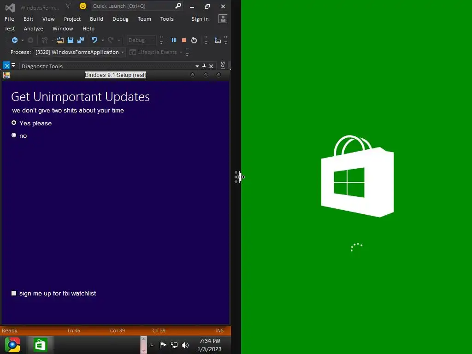Stop debugging with red square button
This screenshot has width=472, height=354.
click(x=183, y=40)
